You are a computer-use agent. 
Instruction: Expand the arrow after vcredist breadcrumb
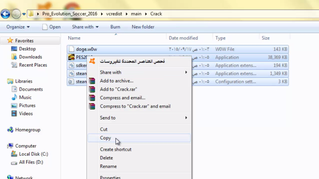[127, 14]
